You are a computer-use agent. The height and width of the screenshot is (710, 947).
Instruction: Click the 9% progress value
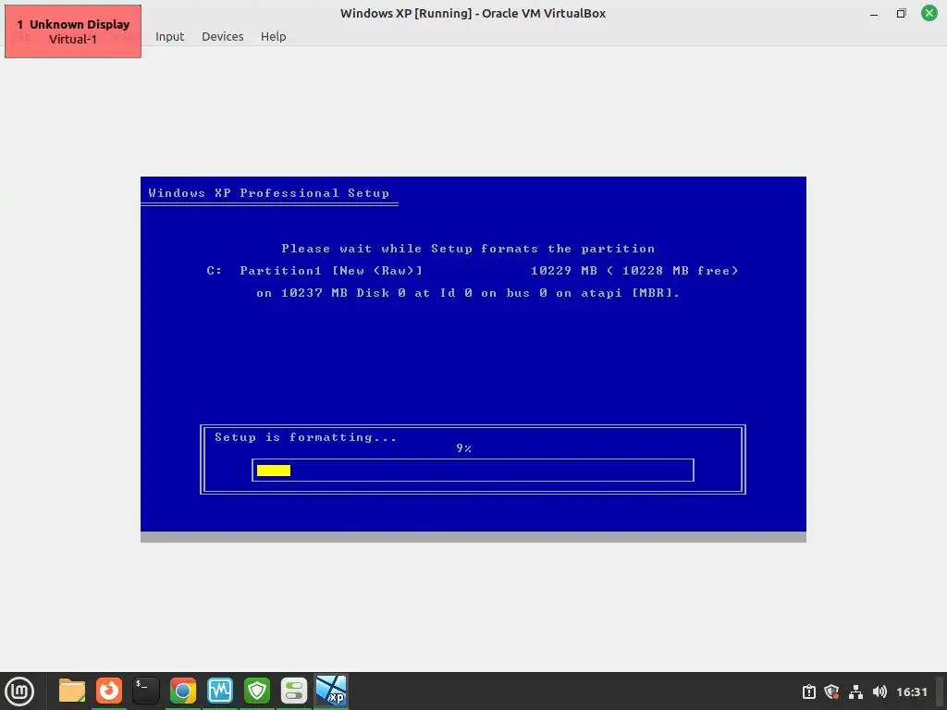464,448
